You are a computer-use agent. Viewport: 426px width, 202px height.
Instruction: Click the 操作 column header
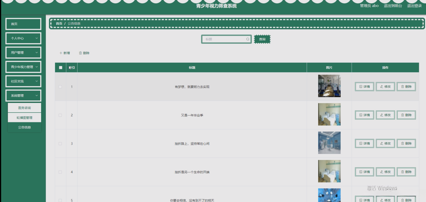(x=385, y=68)
